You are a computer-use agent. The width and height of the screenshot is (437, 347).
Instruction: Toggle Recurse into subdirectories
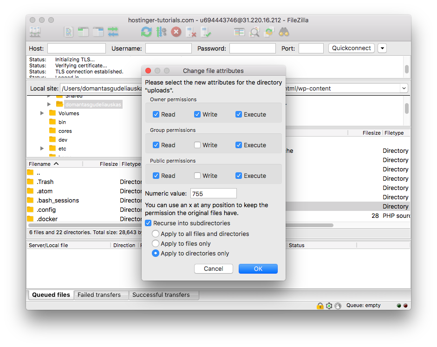149,223
